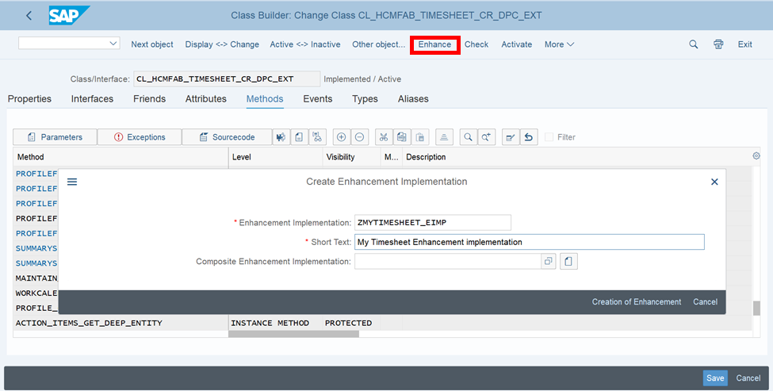Click the Description column header
773x391 pixels.
(426, 157)
